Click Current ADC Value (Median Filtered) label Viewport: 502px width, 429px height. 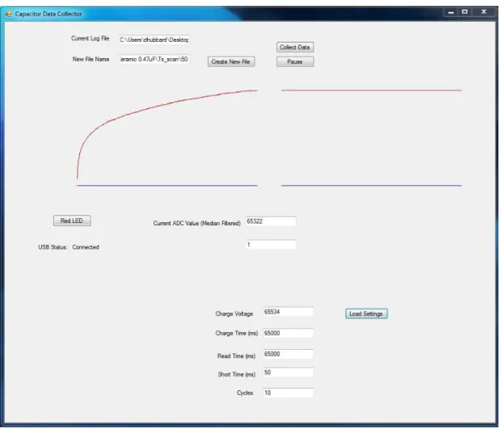[x=197, y=223]
